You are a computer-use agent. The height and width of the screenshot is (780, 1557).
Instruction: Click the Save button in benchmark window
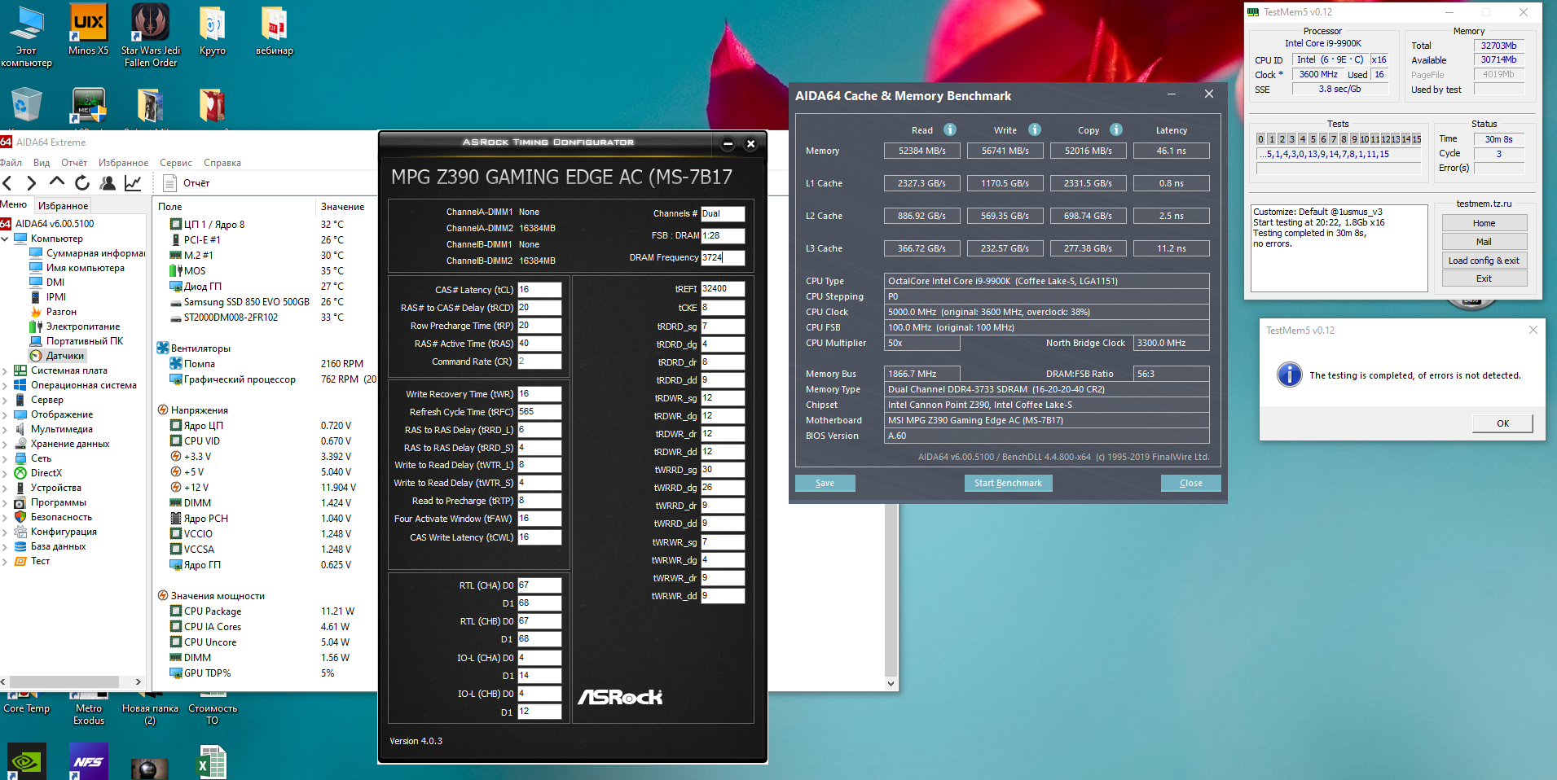(x=825, y=483)
